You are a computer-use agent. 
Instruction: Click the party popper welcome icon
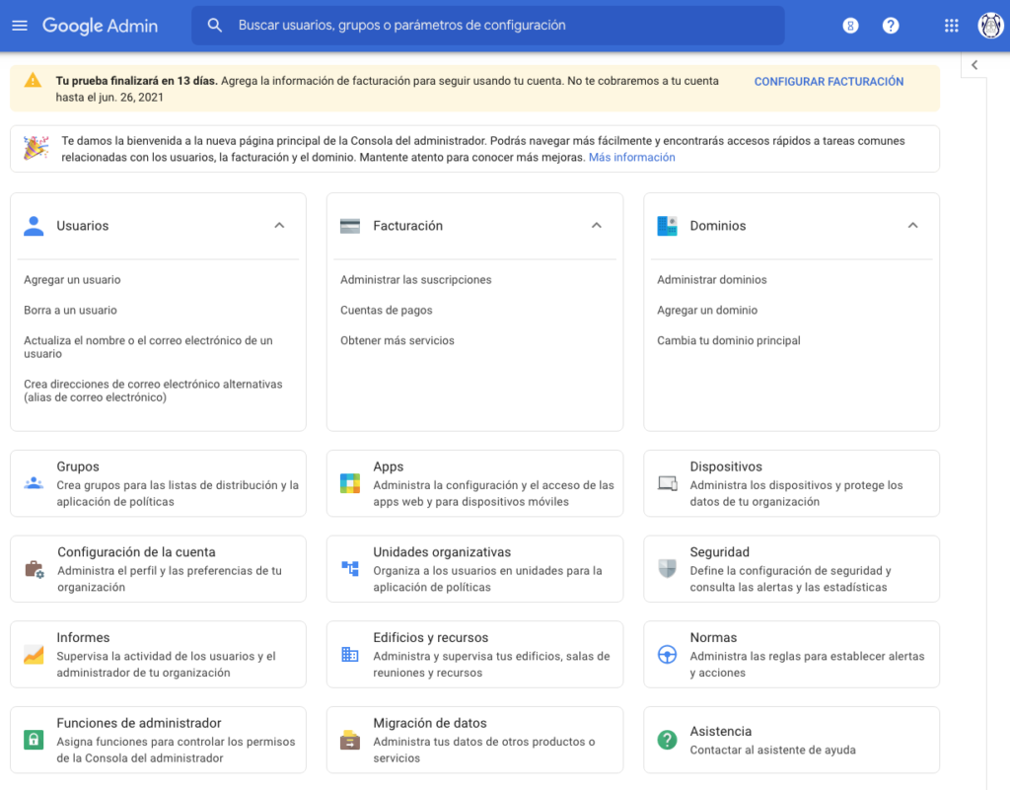tap(36, 148)
